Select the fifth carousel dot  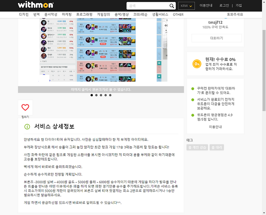[110, 95]
